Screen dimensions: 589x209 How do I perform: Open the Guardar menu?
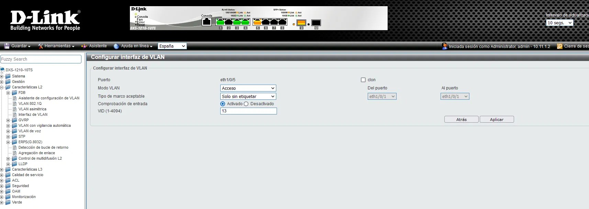21,46
